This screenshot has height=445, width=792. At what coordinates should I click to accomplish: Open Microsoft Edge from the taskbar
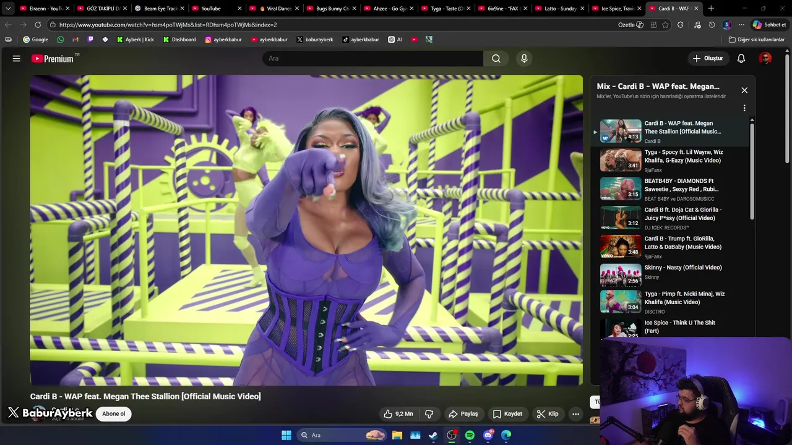[x=506, y=435]
